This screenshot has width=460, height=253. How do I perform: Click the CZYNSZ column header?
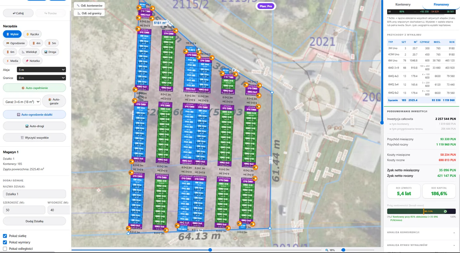point(424,42)
